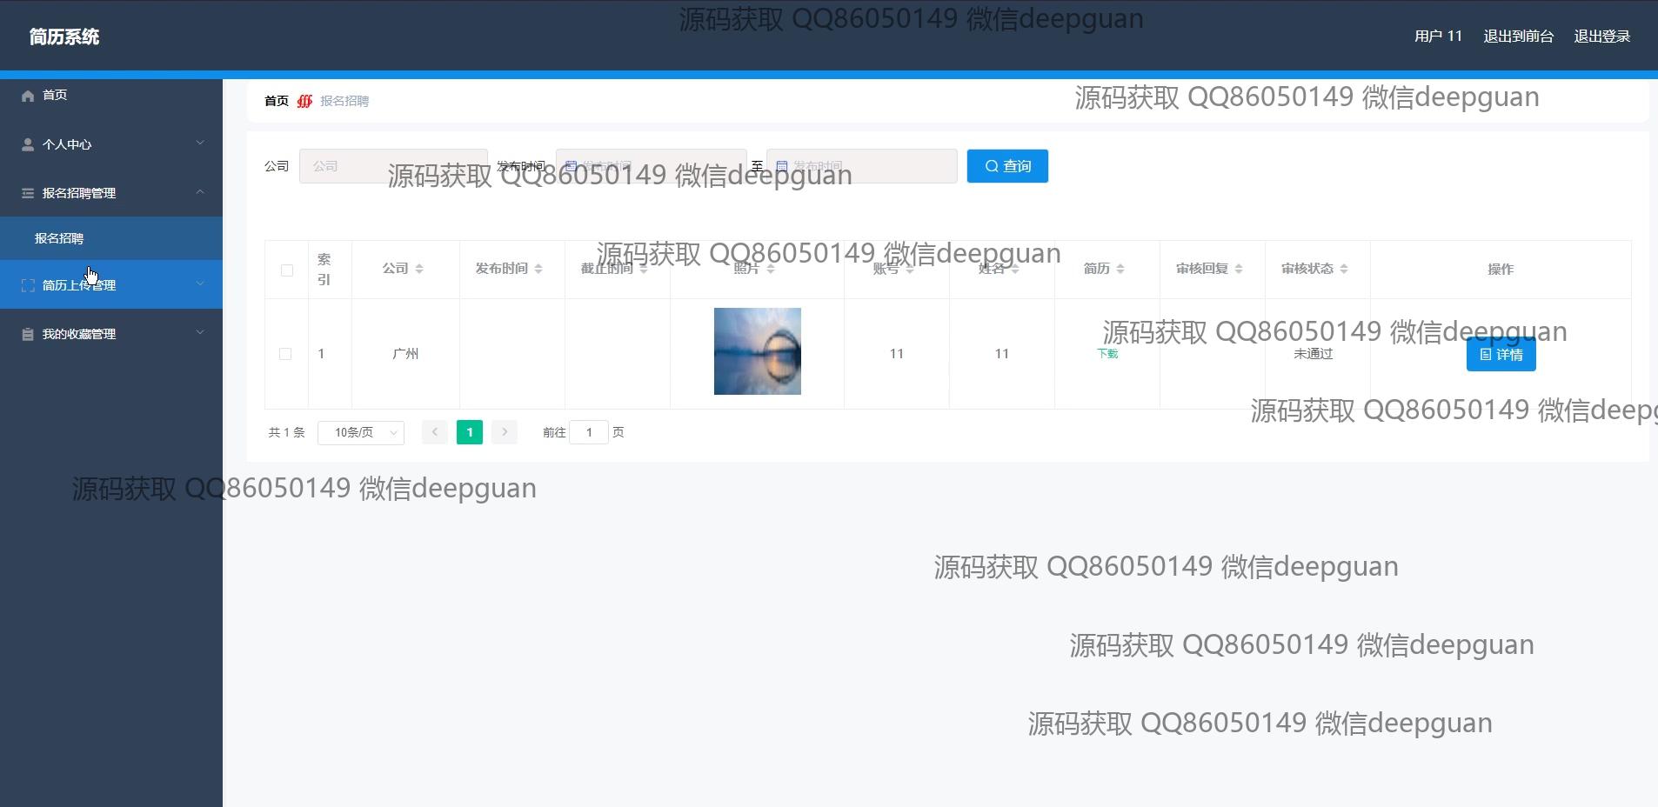Click the list icon beside 报名招聘管理

coord(28,193)
